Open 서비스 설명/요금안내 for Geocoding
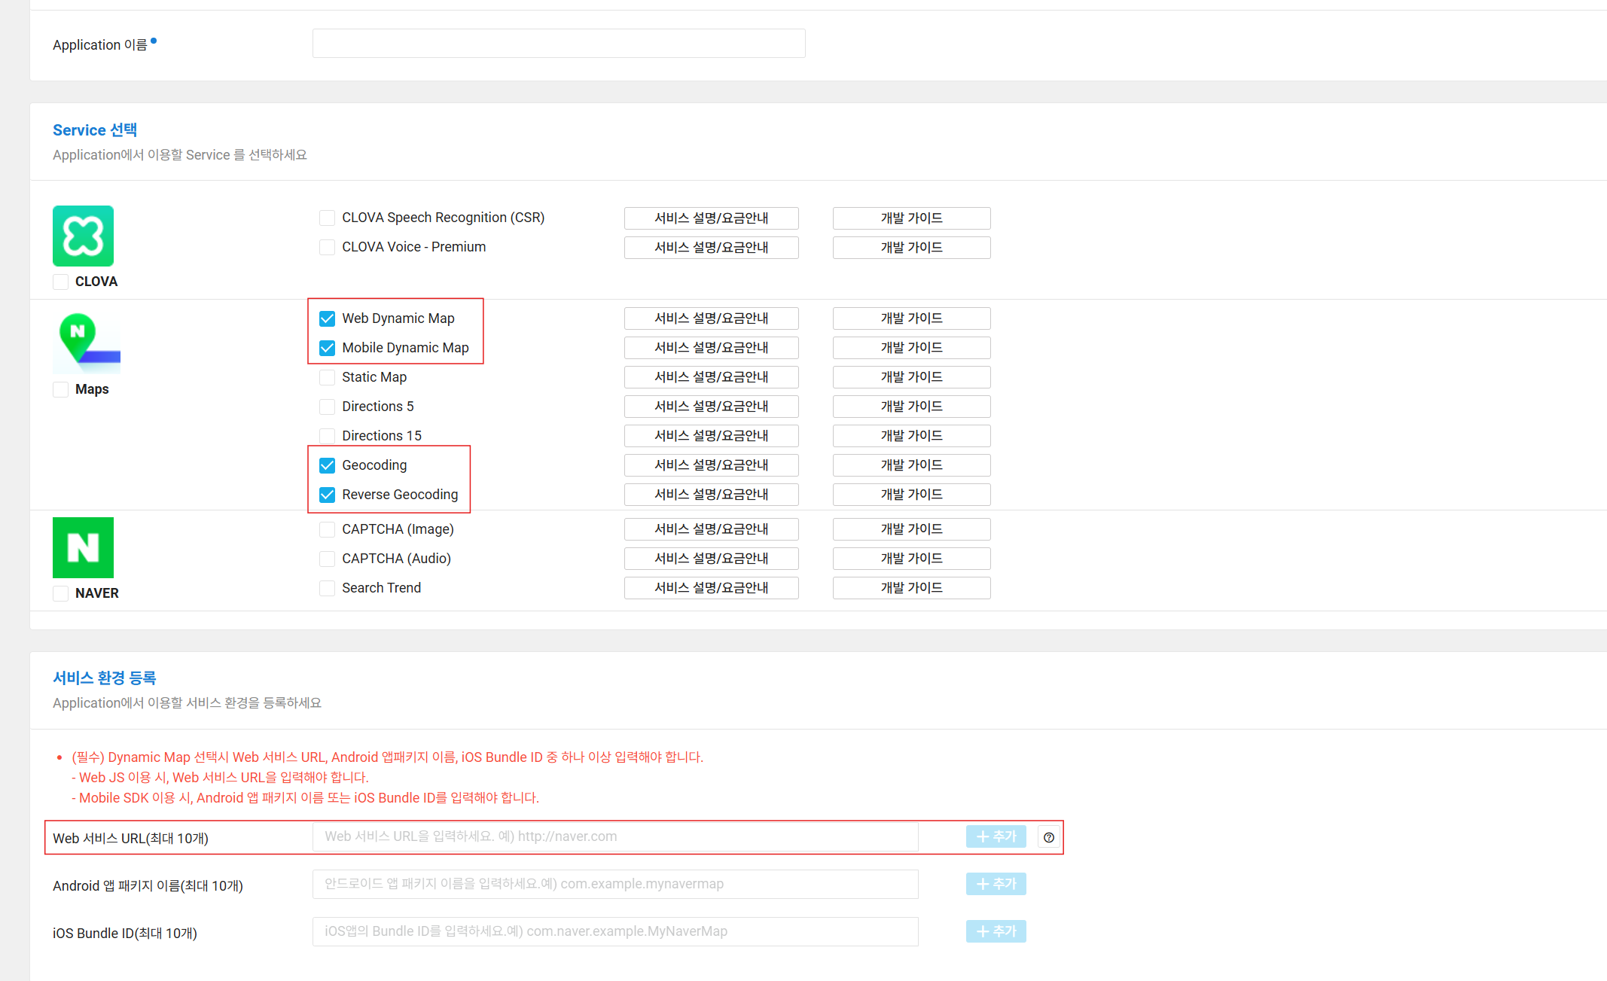The image size is (1607, 981). click(711, 465)
